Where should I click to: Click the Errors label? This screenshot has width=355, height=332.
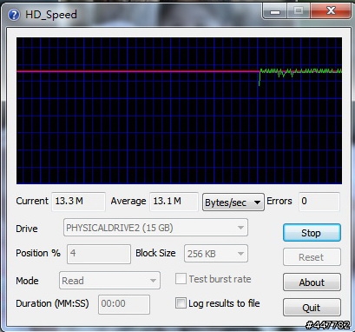coord(279,201)
